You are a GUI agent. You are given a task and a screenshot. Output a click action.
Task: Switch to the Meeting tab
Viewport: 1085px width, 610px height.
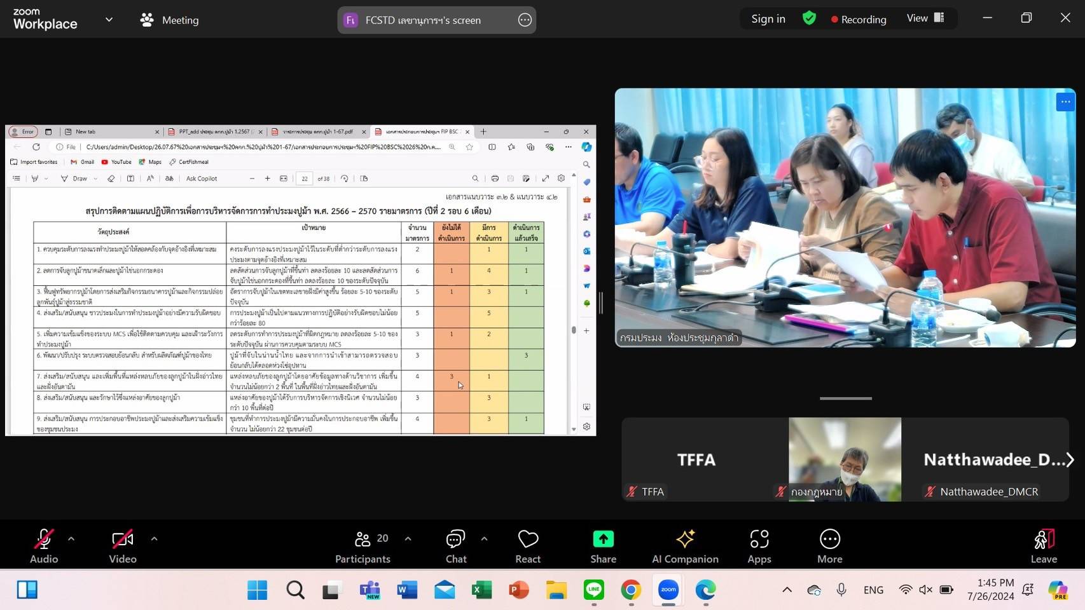(170, 20)
